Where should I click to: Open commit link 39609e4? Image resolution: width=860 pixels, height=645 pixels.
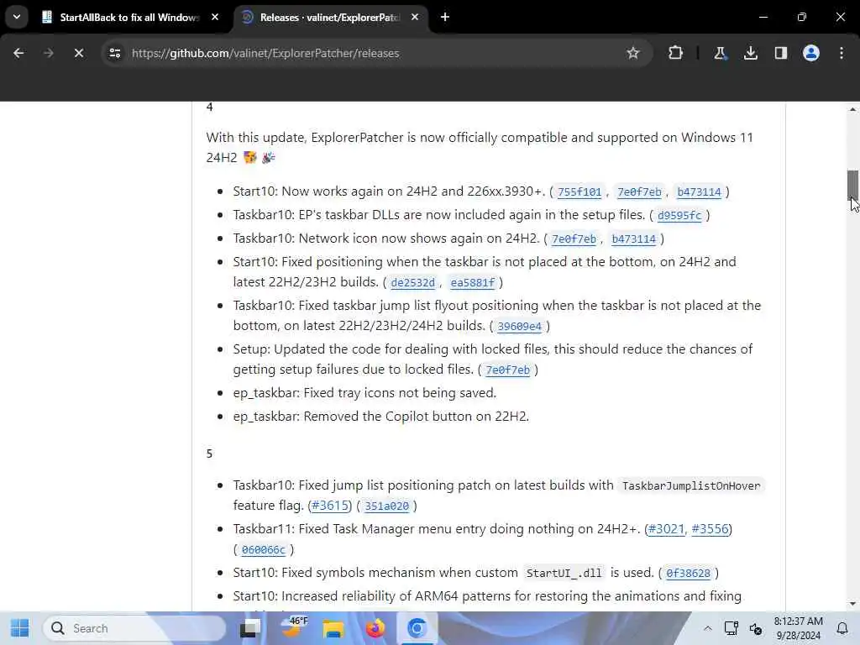click(519, 327)
